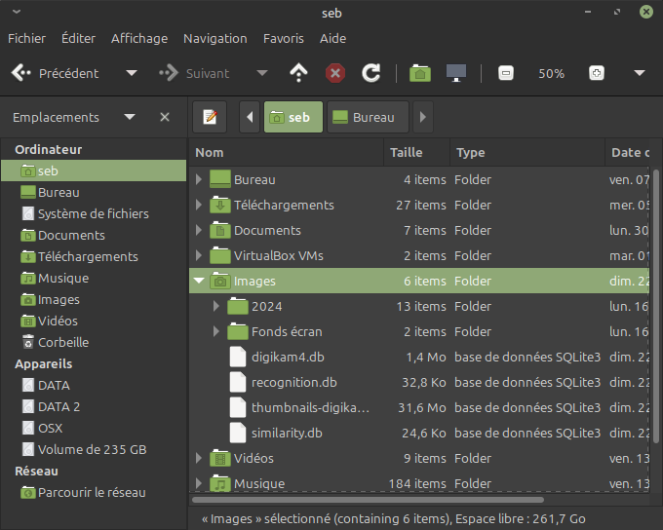Click the Bureau path bar button
This screenshot has height=530, width=663.
[x=367, y=117]
